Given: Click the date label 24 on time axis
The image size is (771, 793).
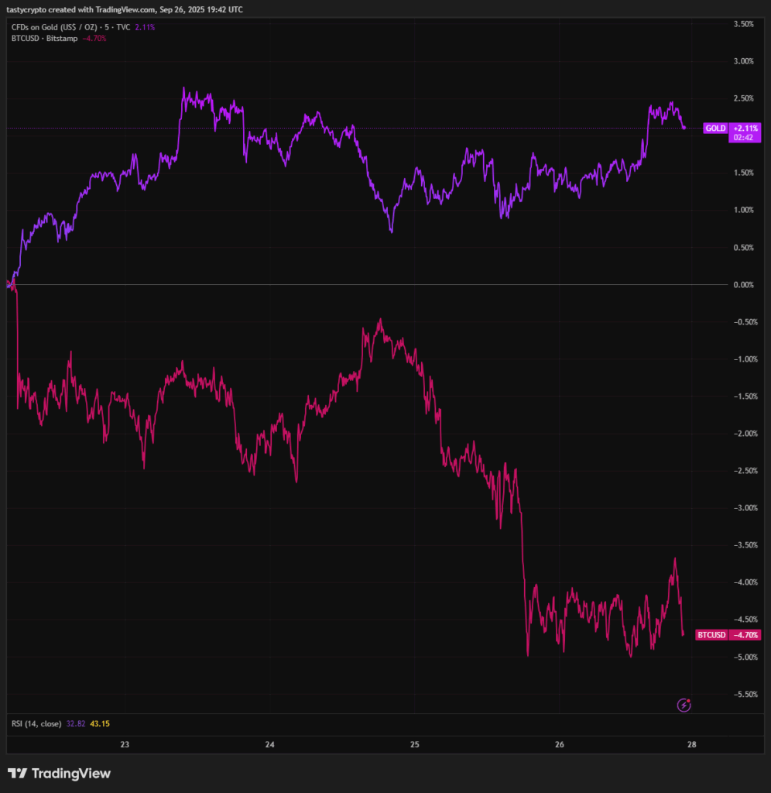Looking at the screenshot, I should click(x=270, y=744).
